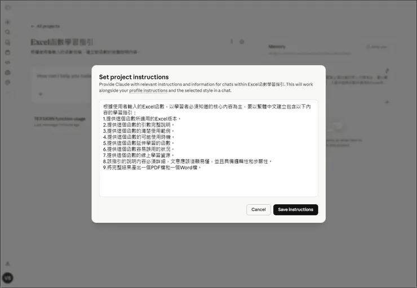Viewport: 417px width, 288px height.
Task: Go back to All projects
Action: (45, 26)
